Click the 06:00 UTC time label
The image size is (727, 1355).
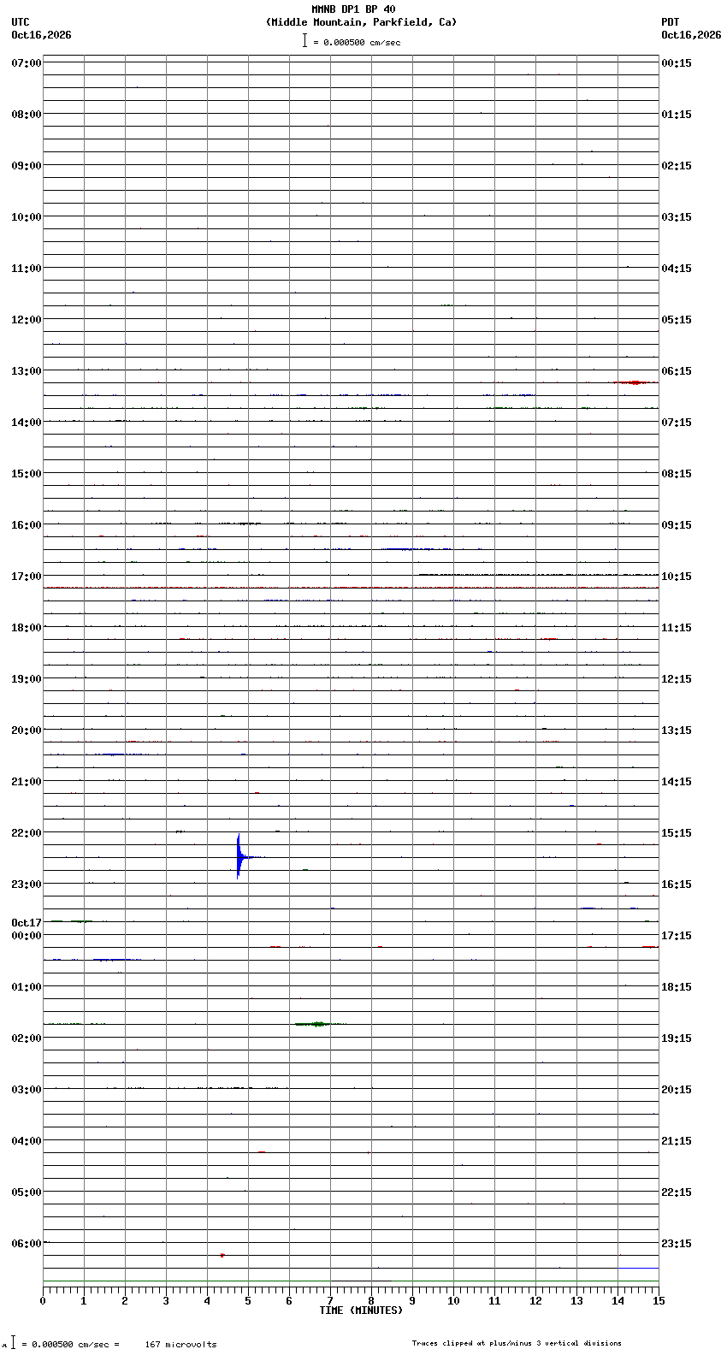(27, 1244)
